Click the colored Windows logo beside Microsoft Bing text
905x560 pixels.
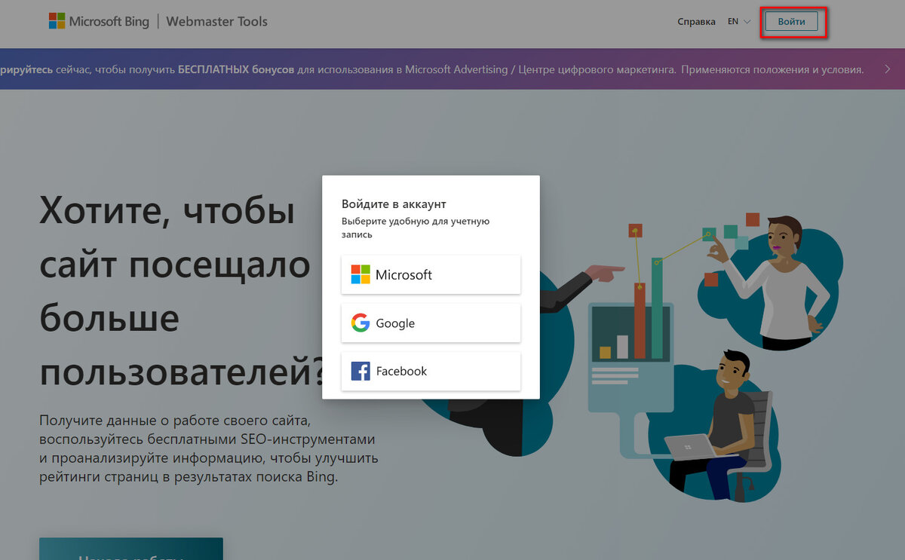(x=58, y=20)
